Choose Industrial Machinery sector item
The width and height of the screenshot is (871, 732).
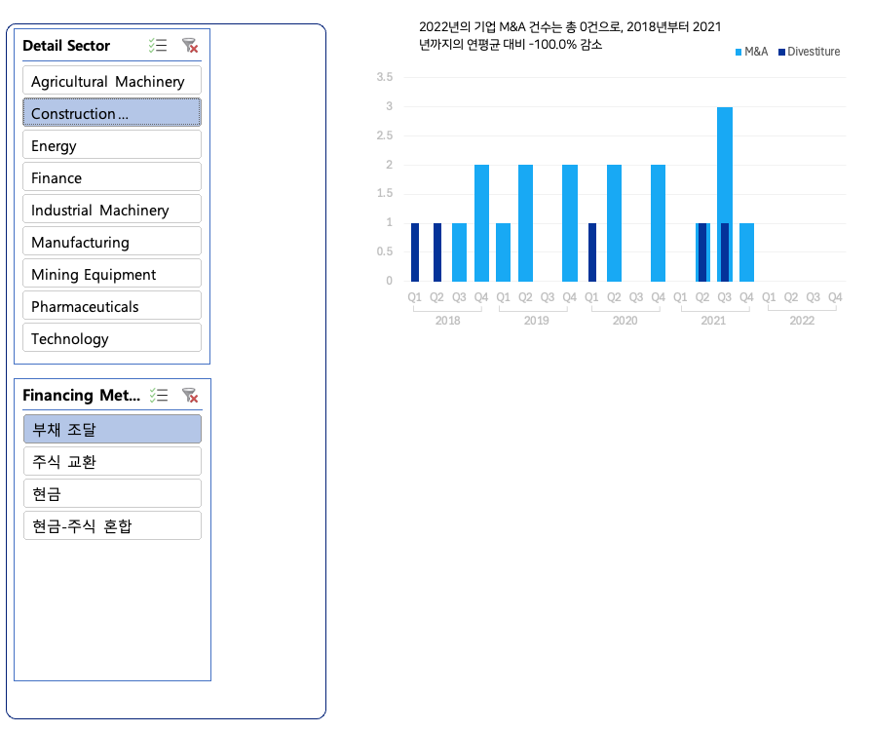112,210
